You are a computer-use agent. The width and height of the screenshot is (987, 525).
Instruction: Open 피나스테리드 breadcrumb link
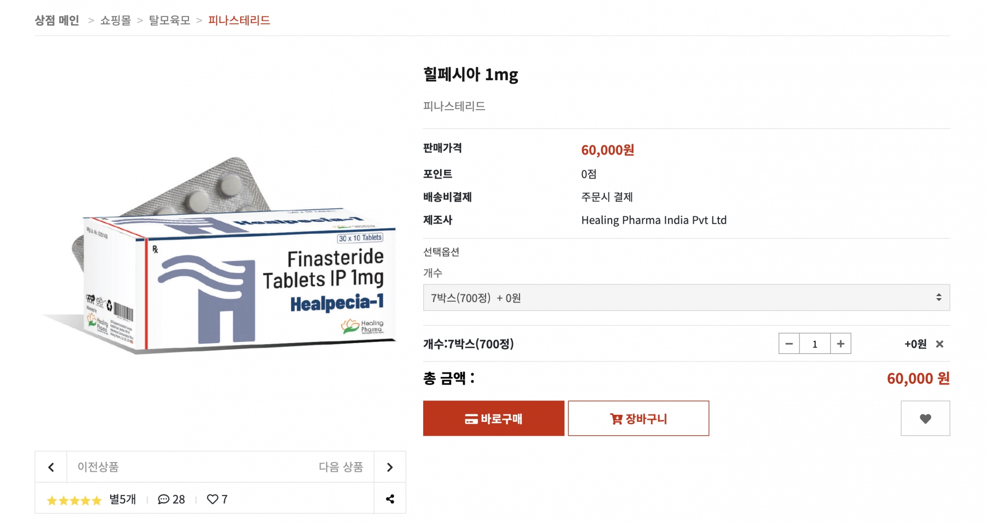pos(239,20)
